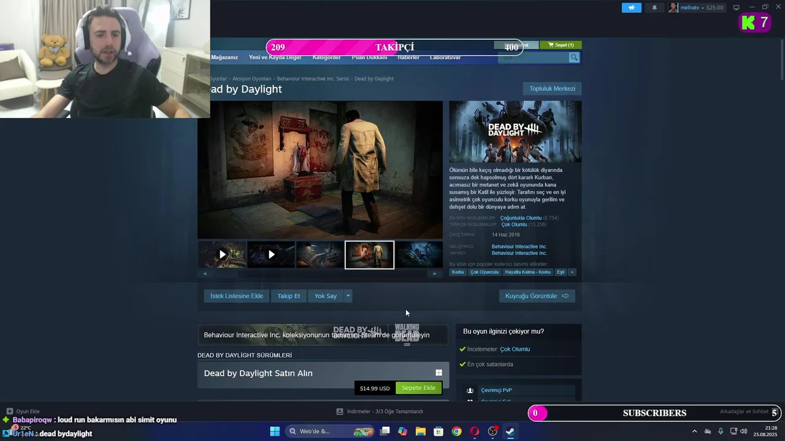Select the highlighted fourth screenshot thumbnail
The width and height of the screenshot is (785, 441).
tap(369, 255)
